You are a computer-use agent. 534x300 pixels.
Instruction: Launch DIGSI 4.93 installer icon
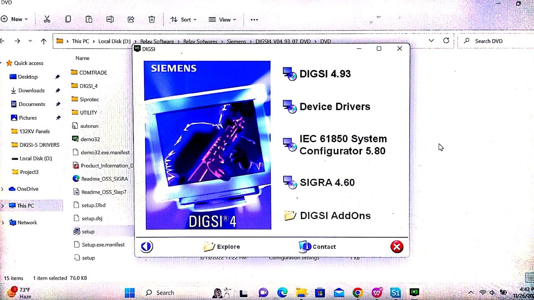[x=290, y=74]
